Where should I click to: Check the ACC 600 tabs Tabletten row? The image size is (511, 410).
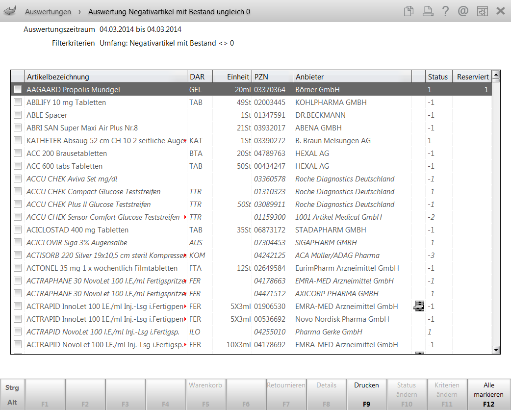point(18,166)
